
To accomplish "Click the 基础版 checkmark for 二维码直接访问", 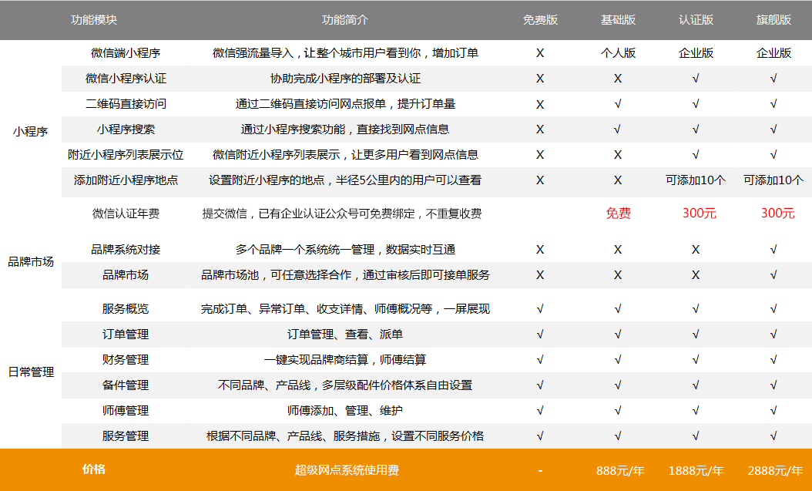I will [618, 104].
